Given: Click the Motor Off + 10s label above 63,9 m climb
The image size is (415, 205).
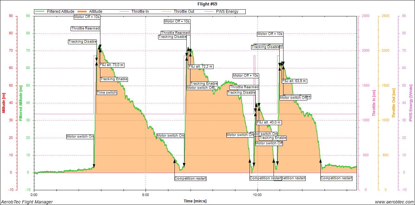Looking at the screenshot, I should pyautogui.click(x=270, y=34).
